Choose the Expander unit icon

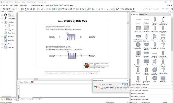click(155, 61)
